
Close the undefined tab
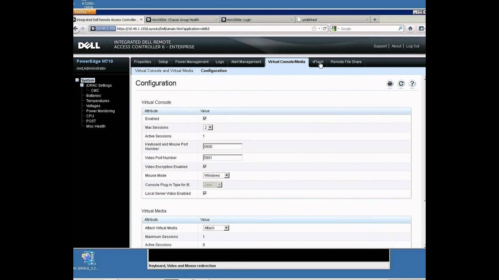367,19
